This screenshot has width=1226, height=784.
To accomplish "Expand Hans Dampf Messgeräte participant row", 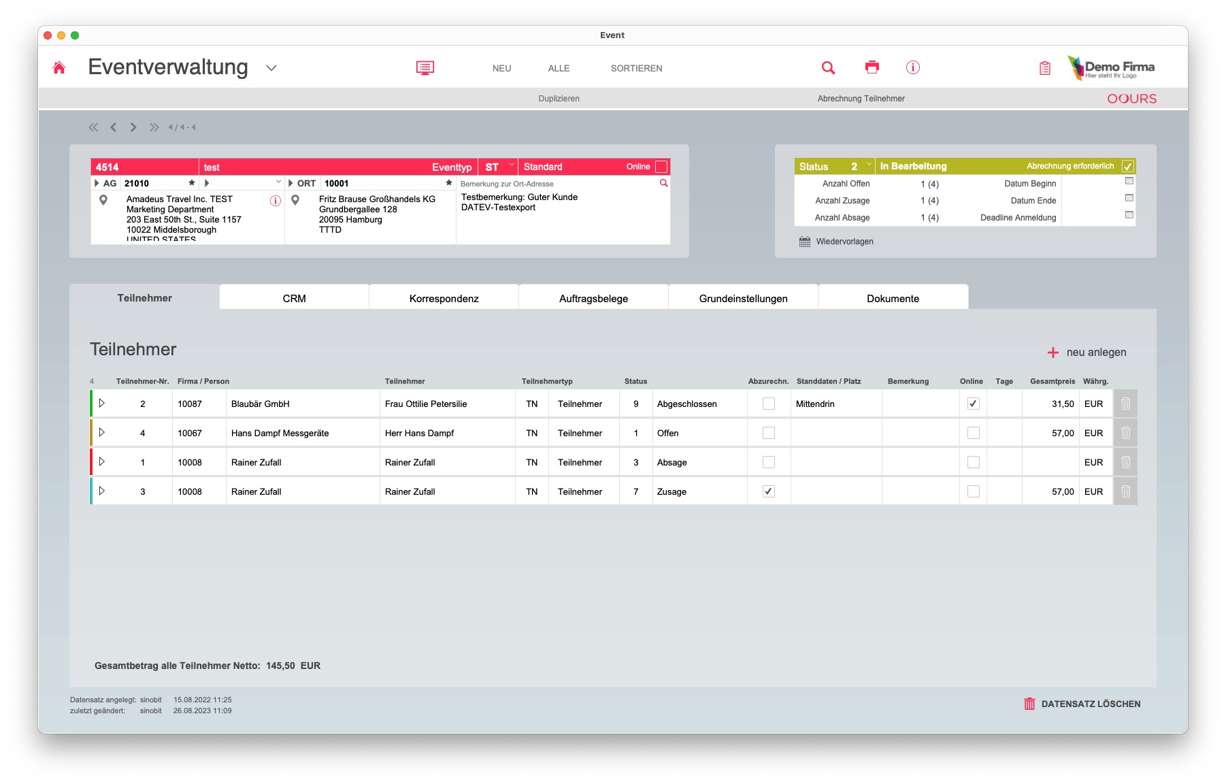I will [101, 432].
